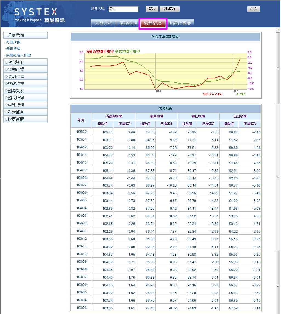281x314 pixels.
Task: Expand the 國際貿易 section
Action: (x=25, y=91)
